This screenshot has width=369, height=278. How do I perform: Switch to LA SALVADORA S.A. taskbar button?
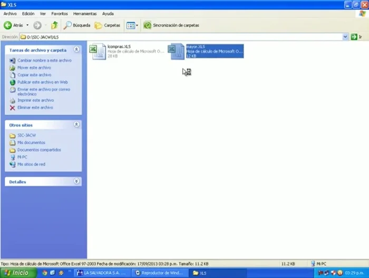pyautogui.click(x=101, y=273)
